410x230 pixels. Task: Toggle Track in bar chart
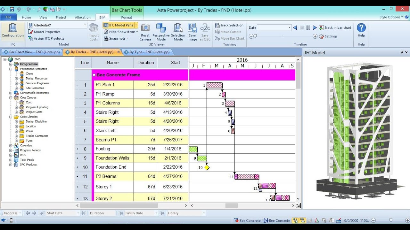tap(335, 28)
